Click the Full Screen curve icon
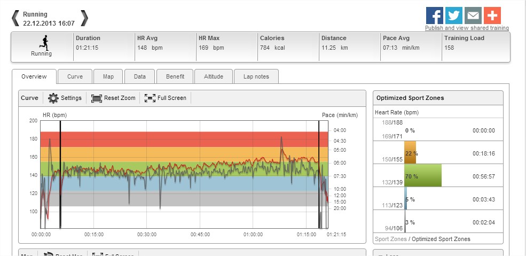 (150, 98)
